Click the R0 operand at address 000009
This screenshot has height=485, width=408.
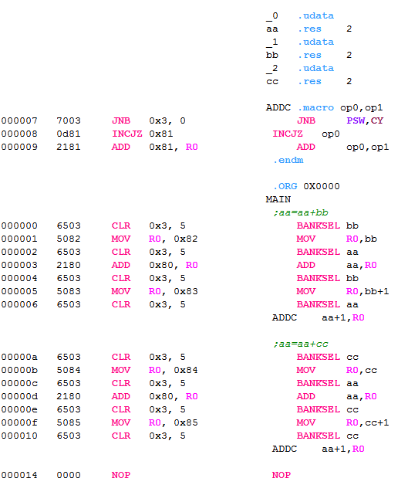tap(191, 147)
